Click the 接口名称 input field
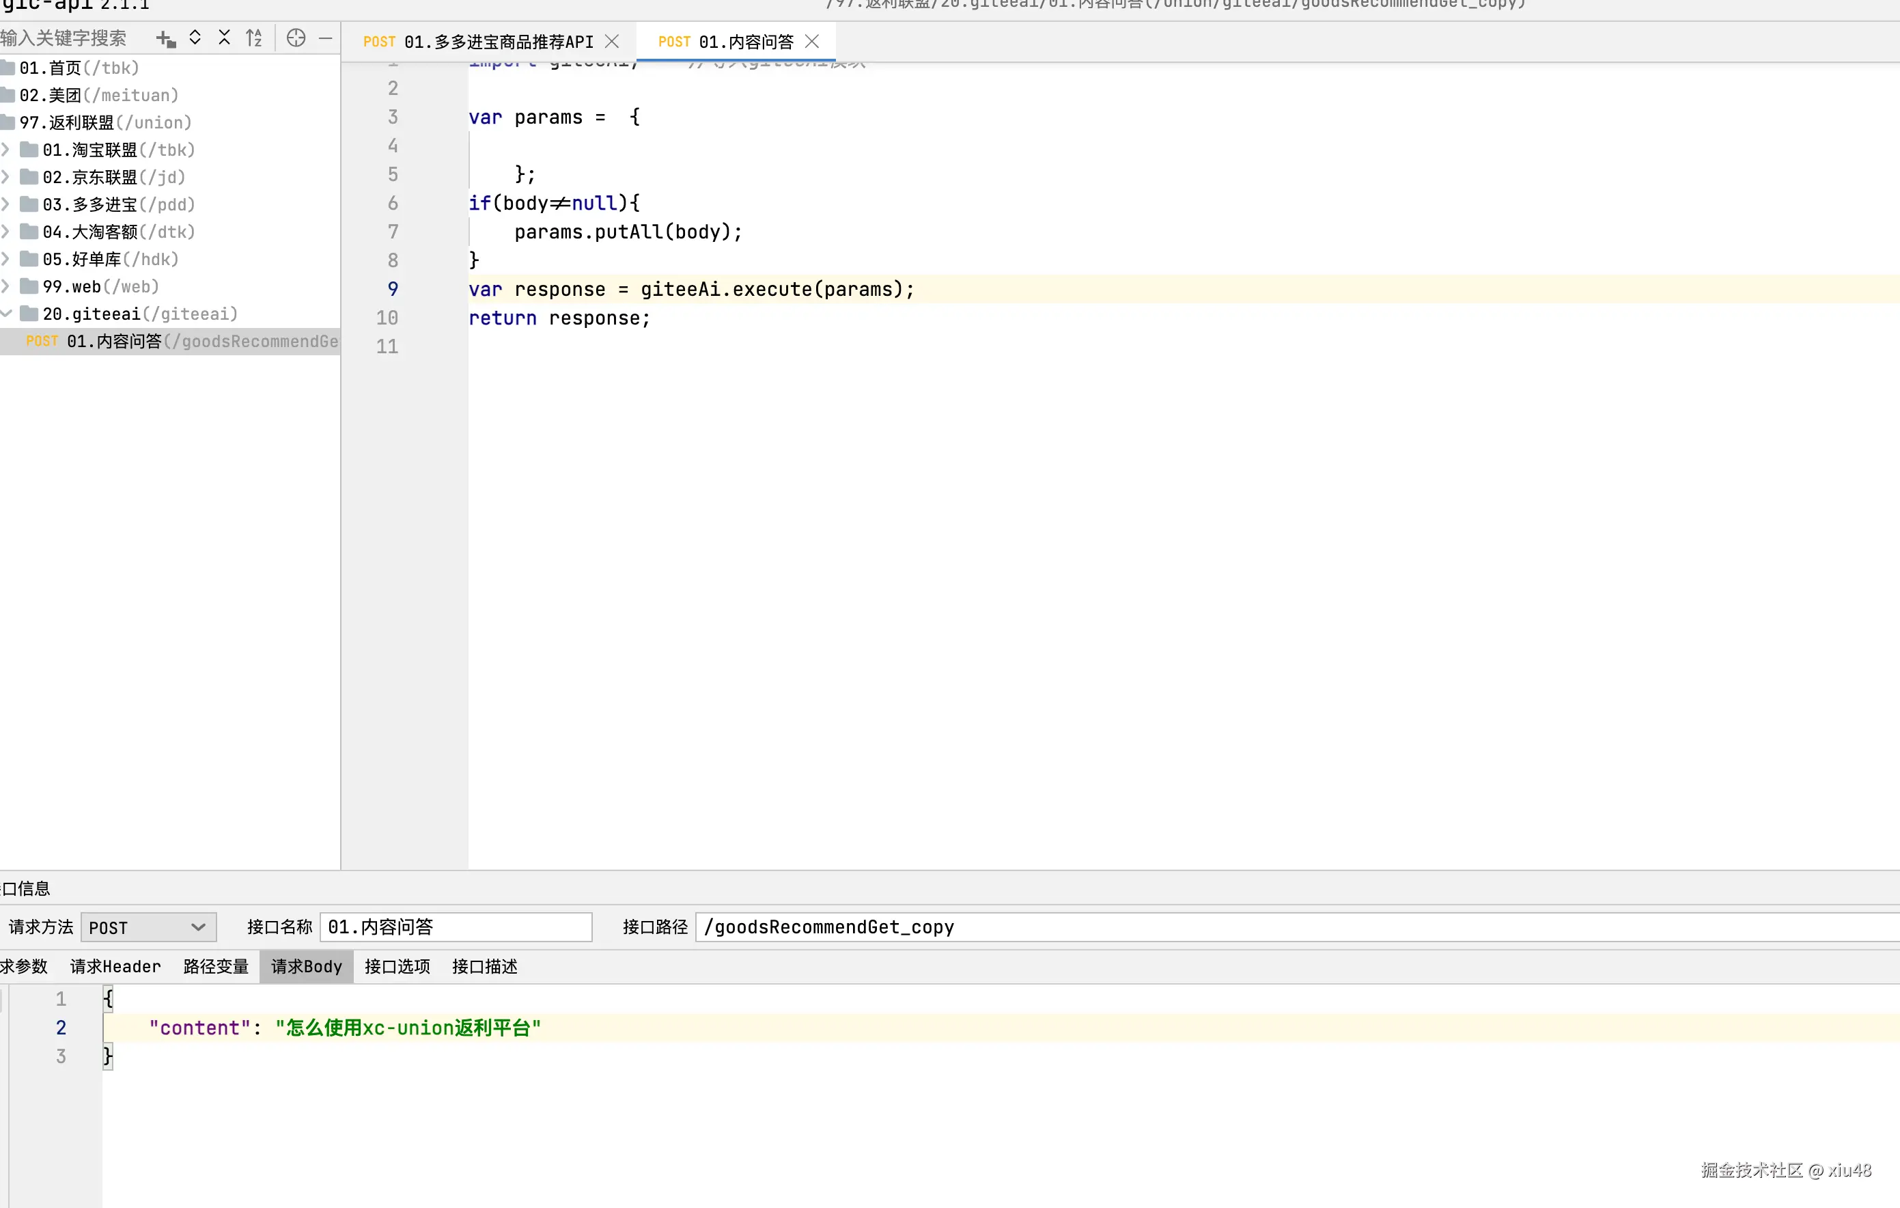This screenshot has height=1208, width=1900. tap(456, 927)
